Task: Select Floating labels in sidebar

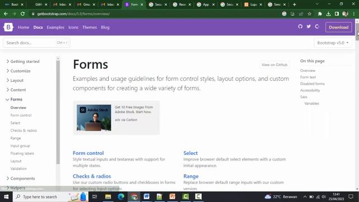Action: click(x=22, y=153)
